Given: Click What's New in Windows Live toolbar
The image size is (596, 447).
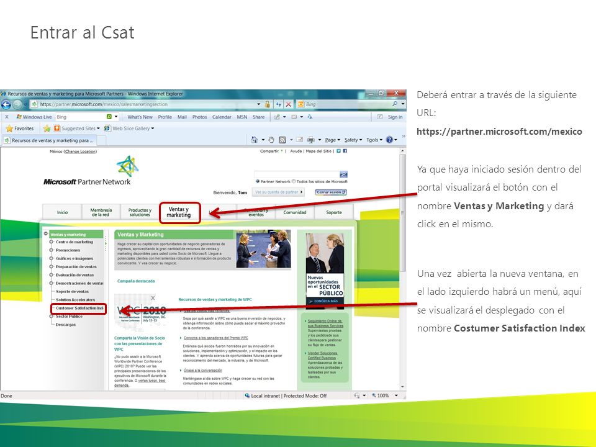Looking at the screenshot, I should 140,117.
